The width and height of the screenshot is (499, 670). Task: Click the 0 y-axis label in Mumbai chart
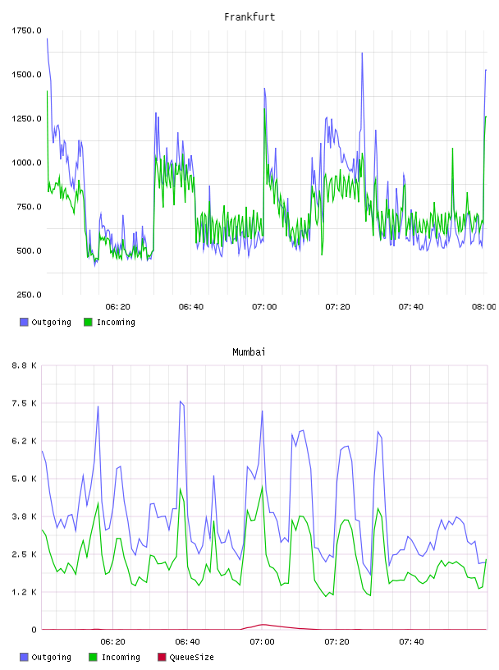pyautogui.click(x=34, y=630)
